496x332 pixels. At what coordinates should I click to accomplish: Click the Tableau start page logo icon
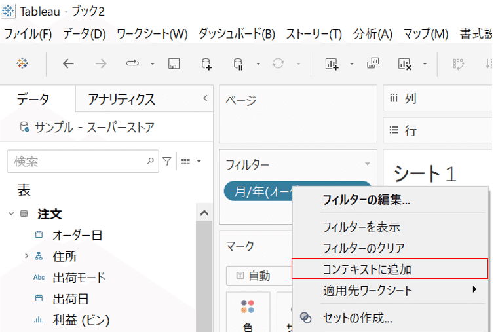point(22,64)
